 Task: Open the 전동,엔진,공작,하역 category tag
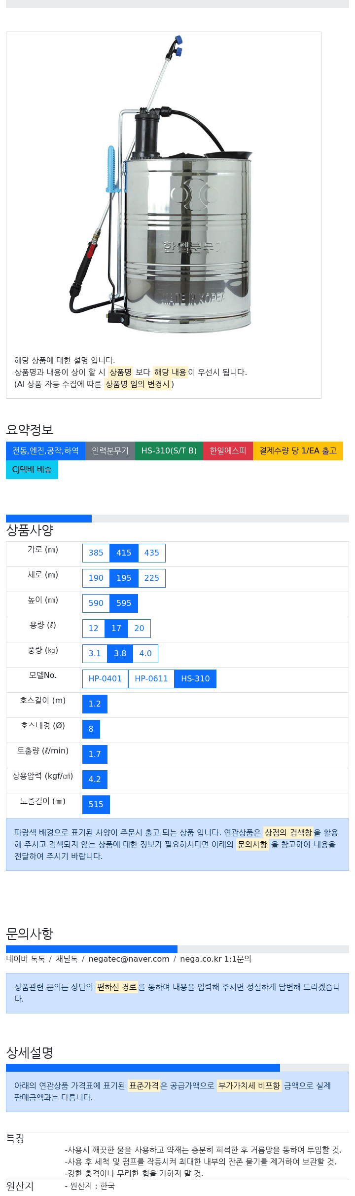[x=45, y=450]
